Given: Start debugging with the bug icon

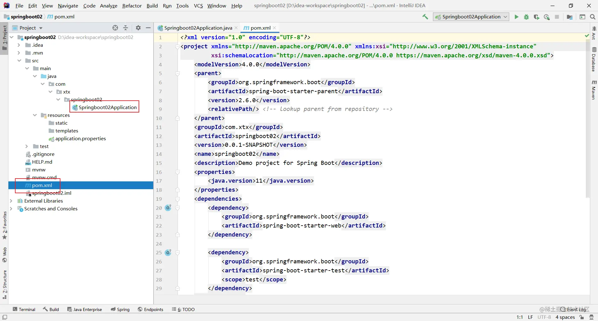Looking at the screenshot, I should pyautogui.click(x=526, y=17).
